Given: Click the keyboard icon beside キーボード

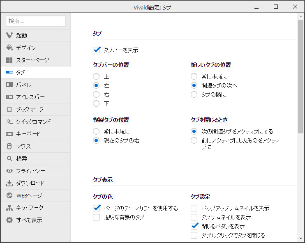Looking at the screenshot, I should pyautogui.click(x=9, y=134).
